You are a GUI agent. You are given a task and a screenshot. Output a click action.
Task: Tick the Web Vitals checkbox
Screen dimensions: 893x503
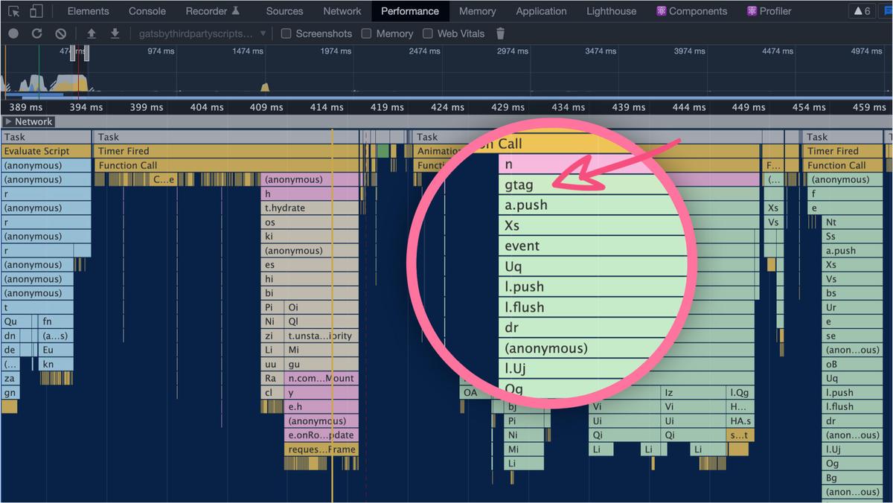point(428,33)
